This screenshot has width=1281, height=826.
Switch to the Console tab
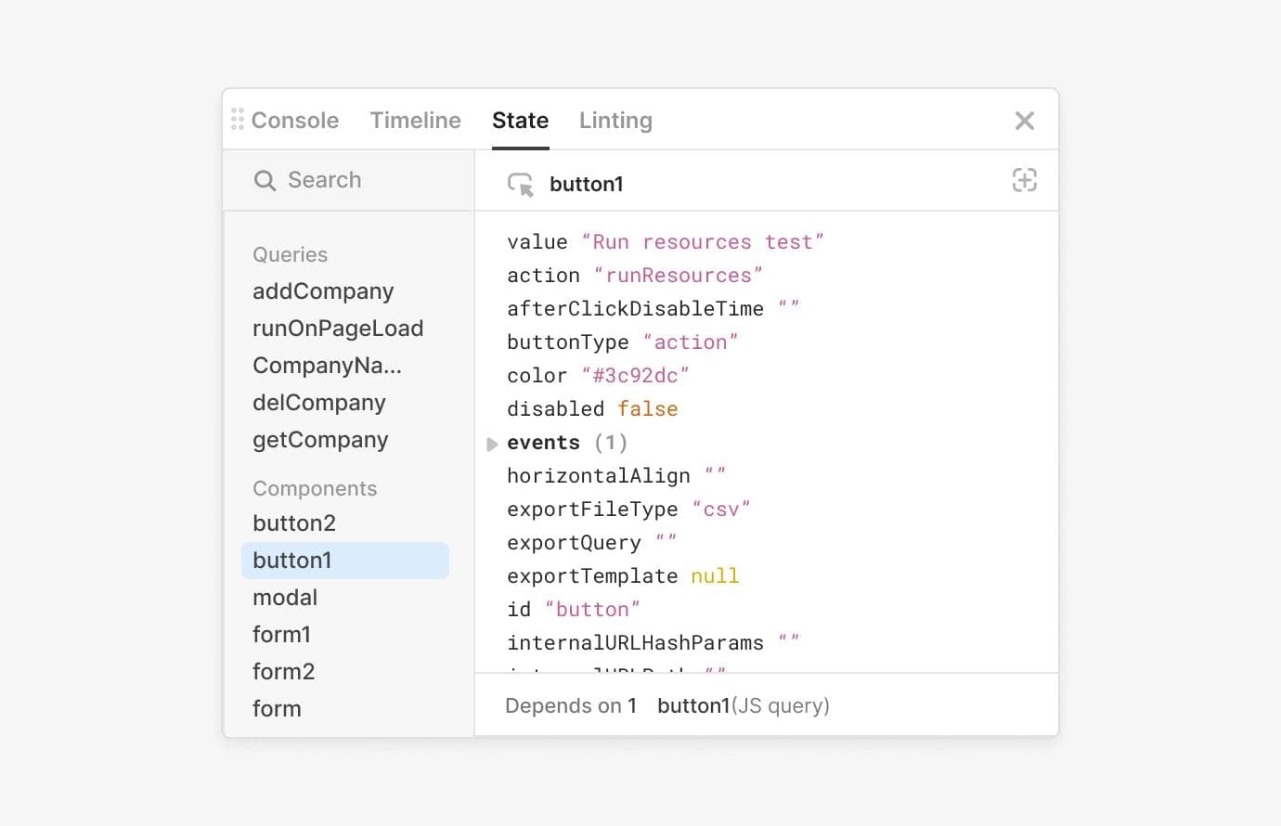point(294,120)
